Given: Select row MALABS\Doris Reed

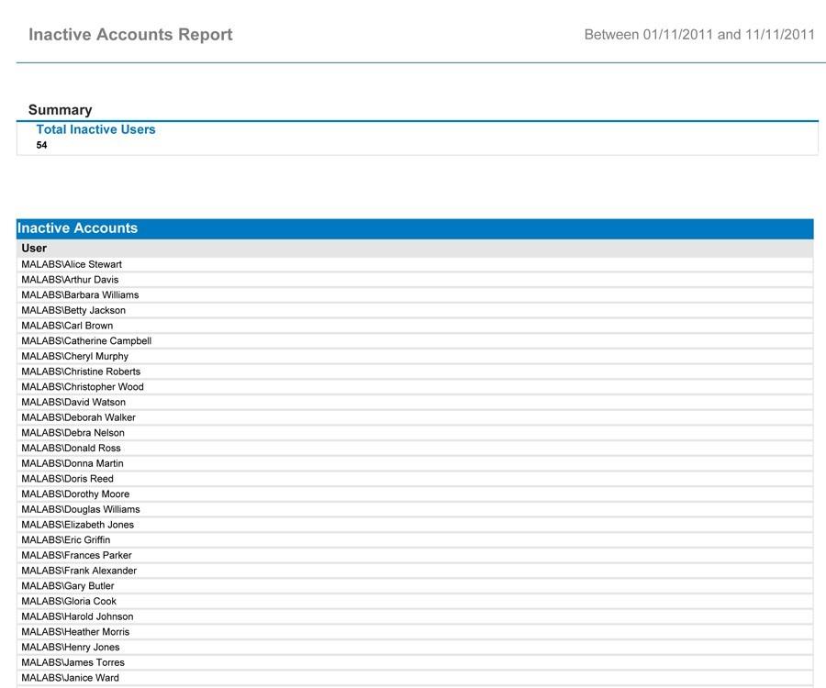Looking at the screenshot, I should point(415,479).
